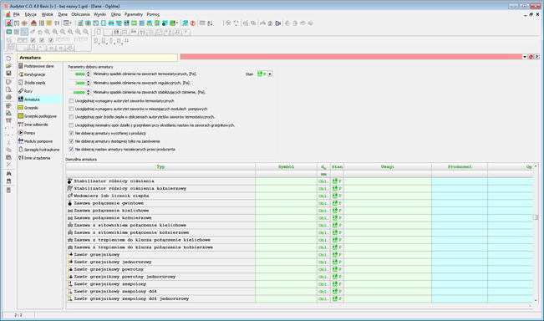544x321 pixels.
Task: Open Podstawowe dane section
Action: pyautogui.click(x=39, y=66)
